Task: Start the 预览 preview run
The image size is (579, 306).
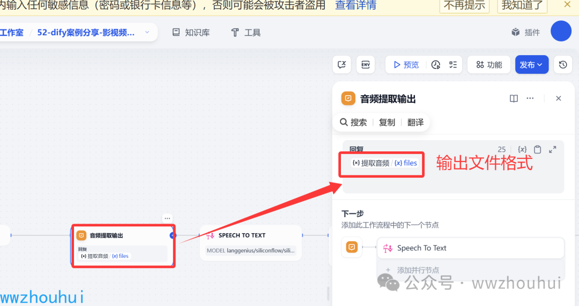Action: (x=406, y=65)
